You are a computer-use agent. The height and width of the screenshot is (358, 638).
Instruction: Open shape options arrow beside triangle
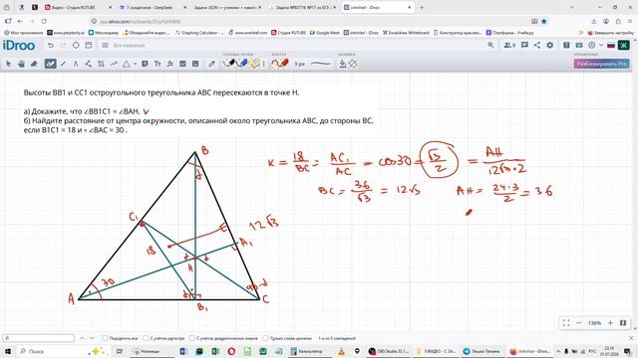[136, 64]
